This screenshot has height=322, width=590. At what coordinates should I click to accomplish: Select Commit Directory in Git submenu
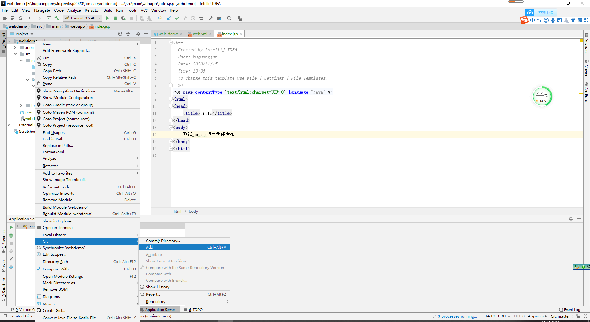[184, 241]
